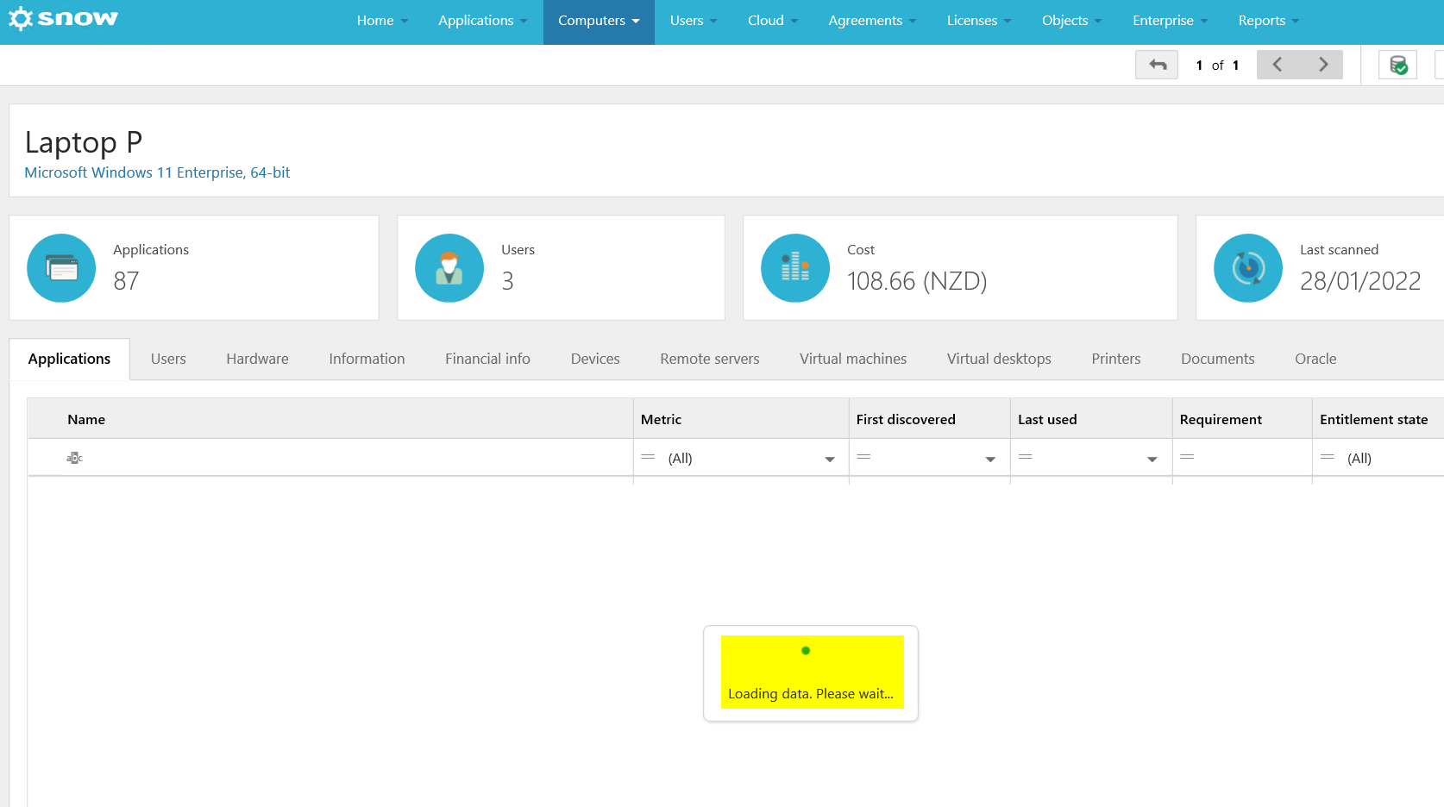This screenshot has height=807, width=1444.
Task: Click the Cost summary card icon
Action: [x=795, y=268]
